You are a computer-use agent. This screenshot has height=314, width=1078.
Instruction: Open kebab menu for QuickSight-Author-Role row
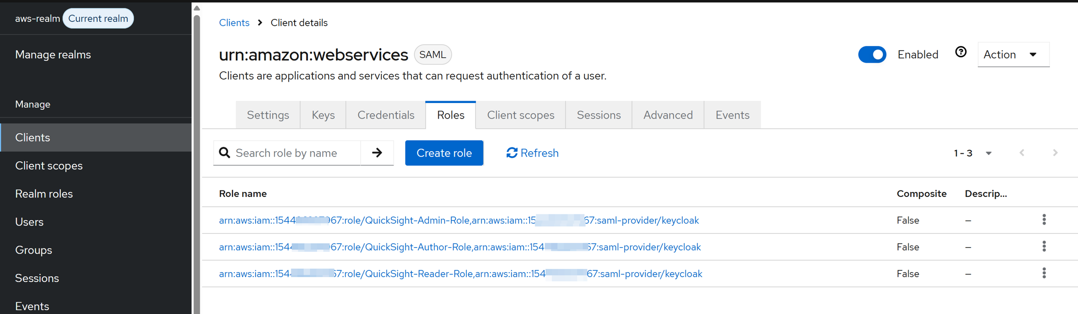point(1044,246)
